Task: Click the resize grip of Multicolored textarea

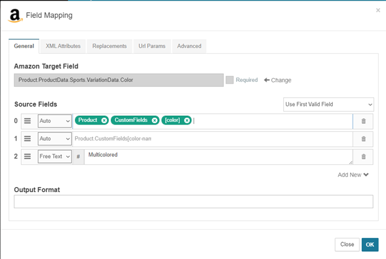Action: point(351,162)
